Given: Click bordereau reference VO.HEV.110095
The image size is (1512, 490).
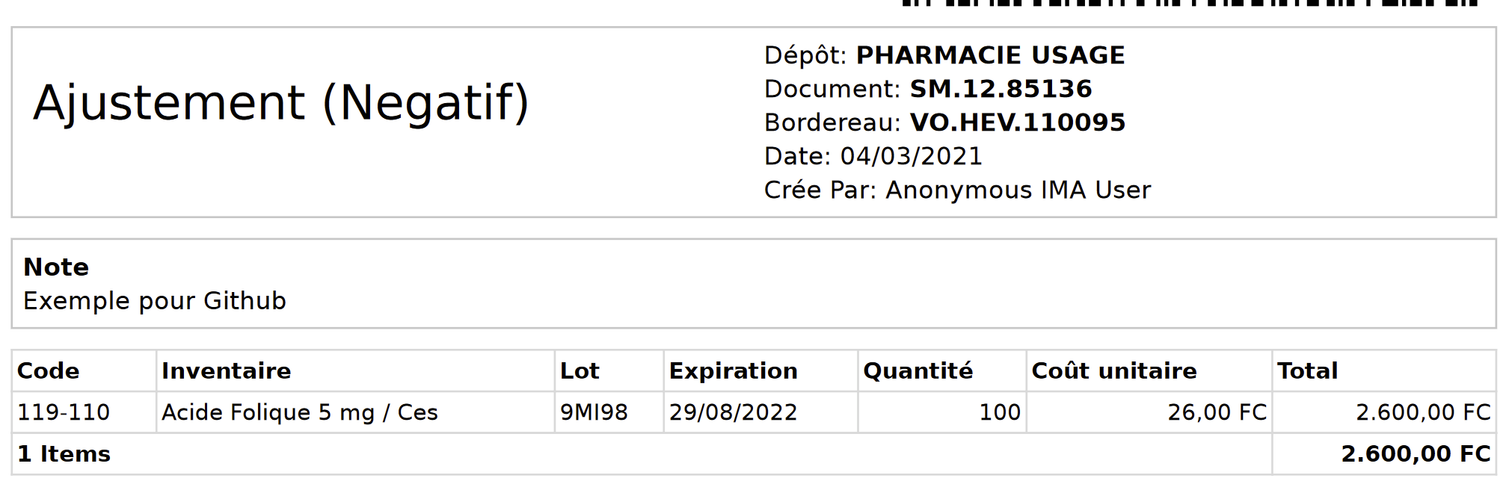Looking at the screenshot, I should [x=1018, y=122].
